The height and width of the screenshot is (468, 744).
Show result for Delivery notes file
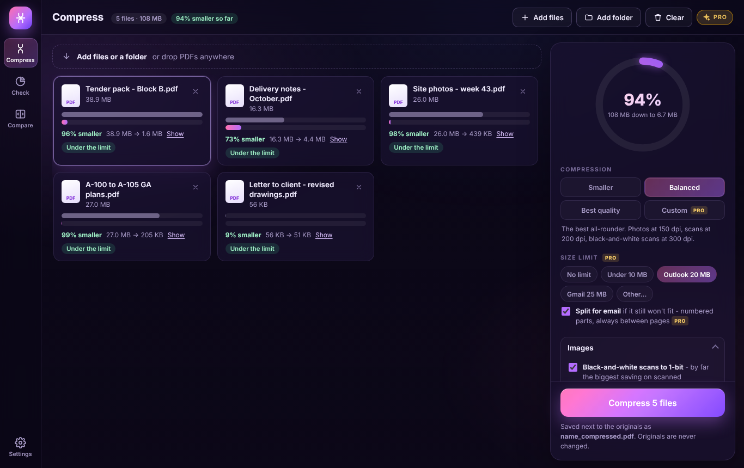[338, 139]
